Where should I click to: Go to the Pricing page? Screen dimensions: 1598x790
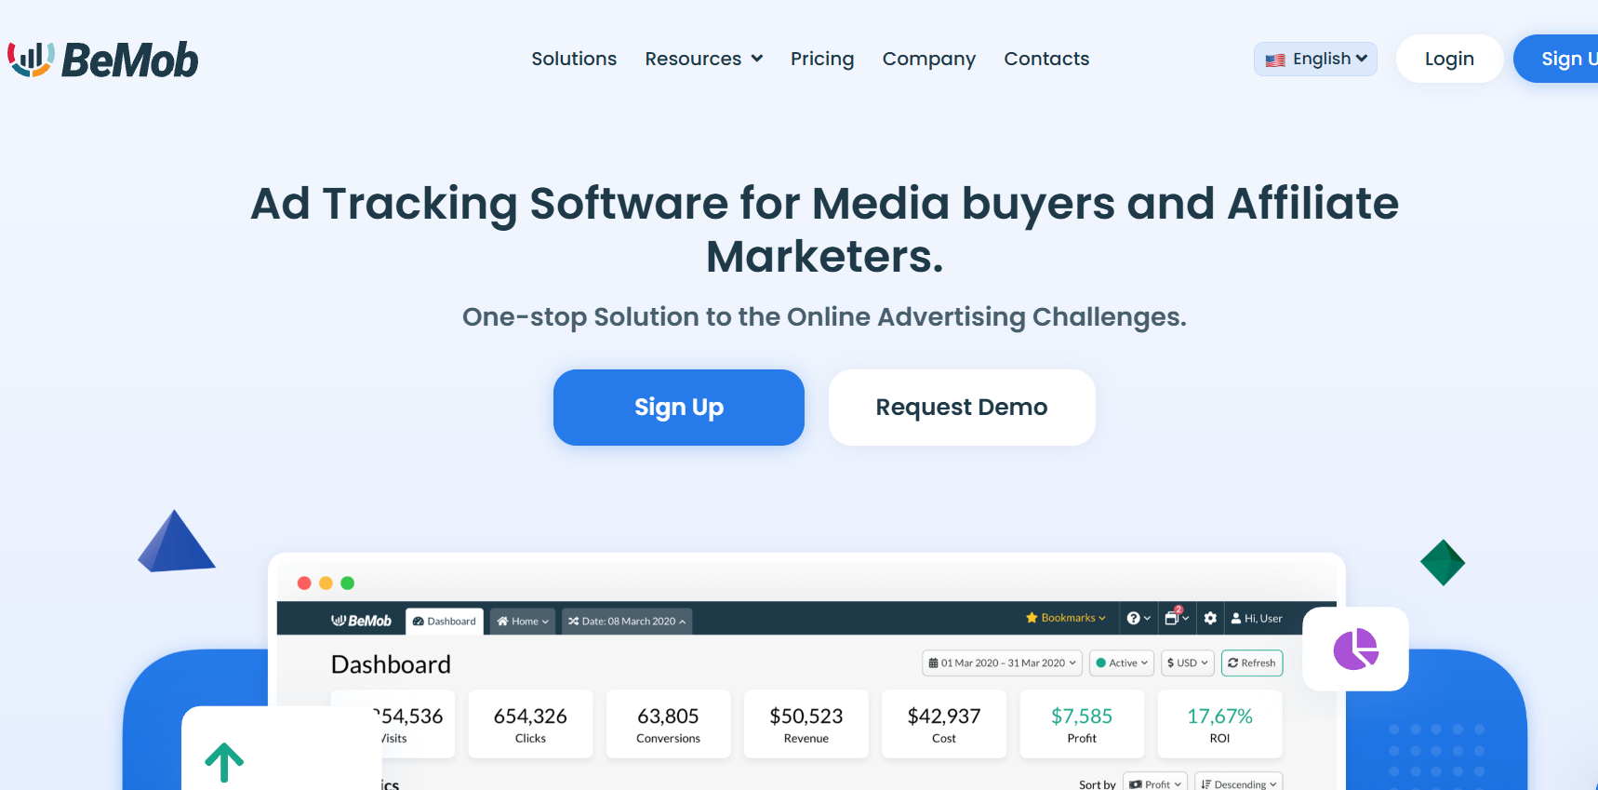(822, 59)
